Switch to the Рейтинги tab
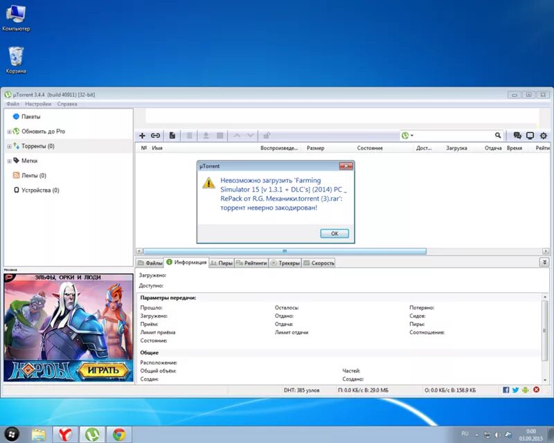The image size is (554, 443). tap(251, 263)
